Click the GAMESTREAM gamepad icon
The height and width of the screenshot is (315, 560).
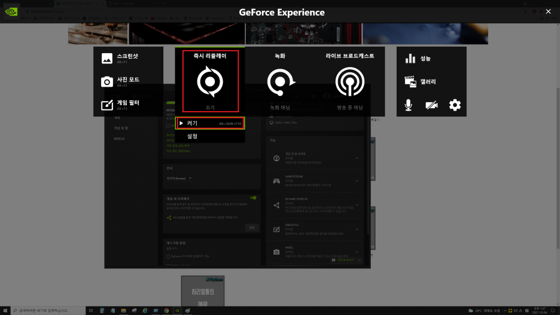[x=276, y=181]
